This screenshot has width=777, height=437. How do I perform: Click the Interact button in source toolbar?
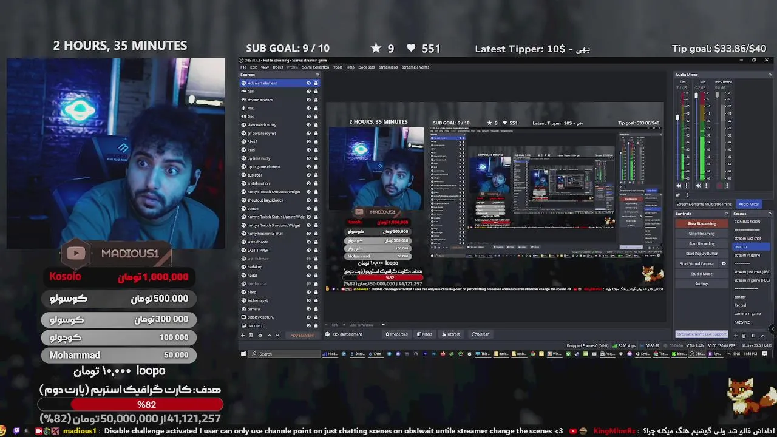click(x=451, y=334)
